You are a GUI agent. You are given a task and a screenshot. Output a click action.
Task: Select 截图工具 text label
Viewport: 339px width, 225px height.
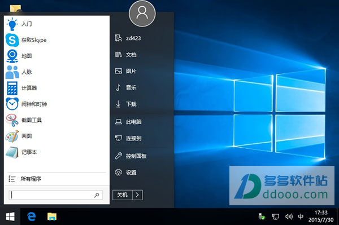click(x=32, y=120)
